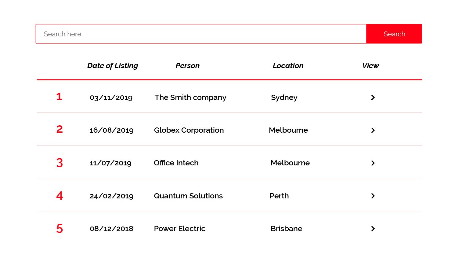Image resolution: width=458 pixels, height=258 pixels.
Task: Select the Location column header
Action: [x=288, y=66]
